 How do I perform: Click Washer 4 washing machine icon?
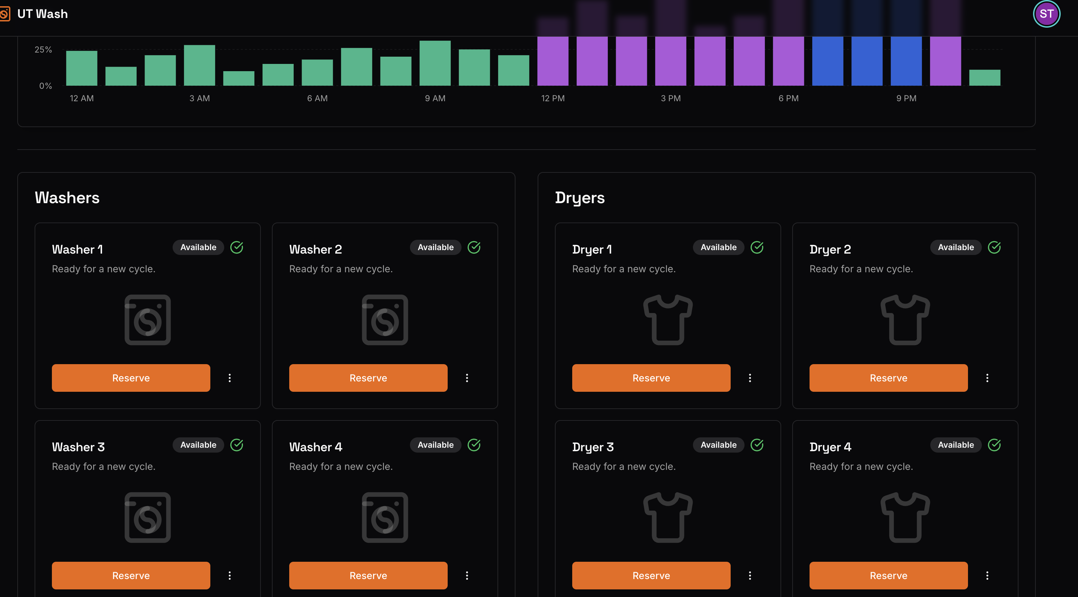point(385,517)
